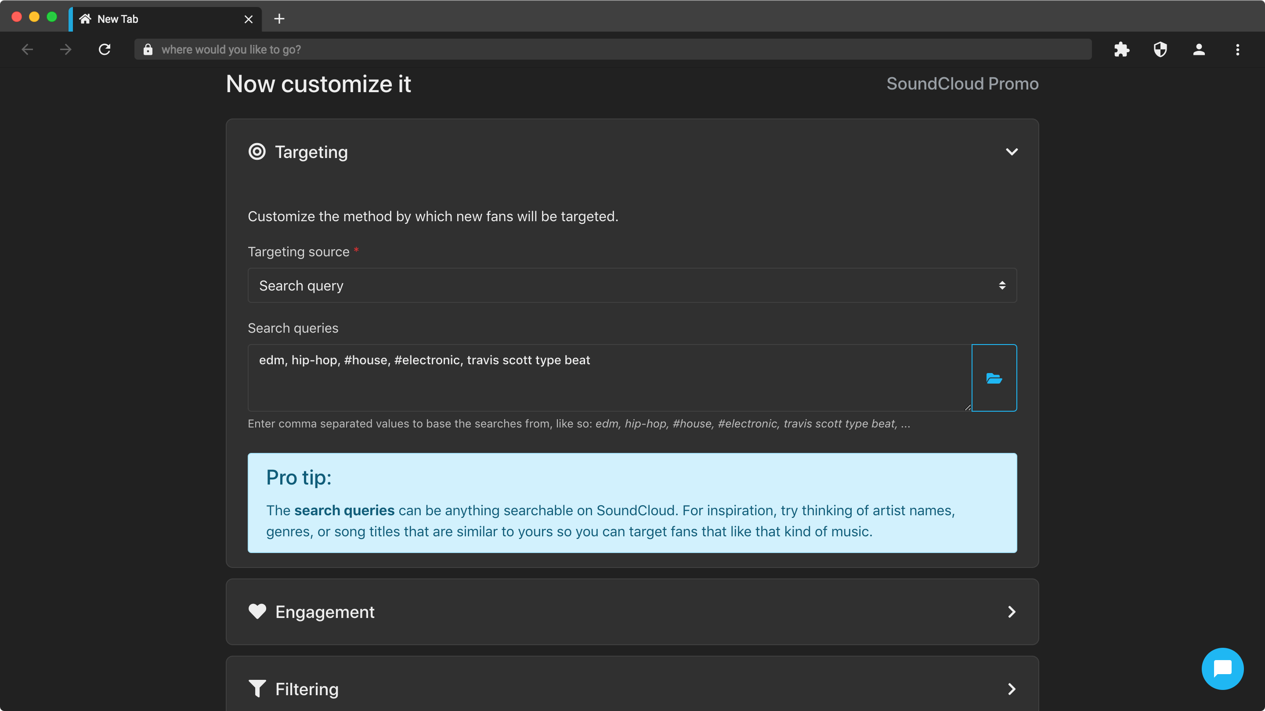Collapse the Targeting section chevron

[x=1011, y=151]
